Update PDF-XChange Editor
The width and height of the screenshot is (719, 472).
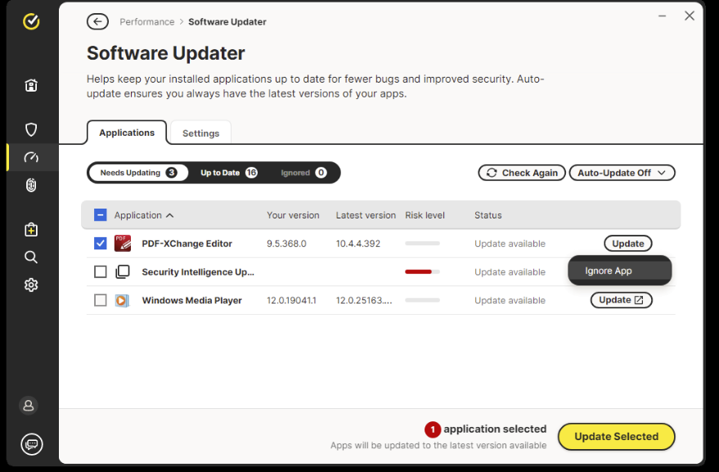[x=628, y=243]
